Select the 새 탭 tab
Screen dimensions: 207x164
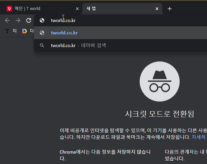(x=122, y=9)
